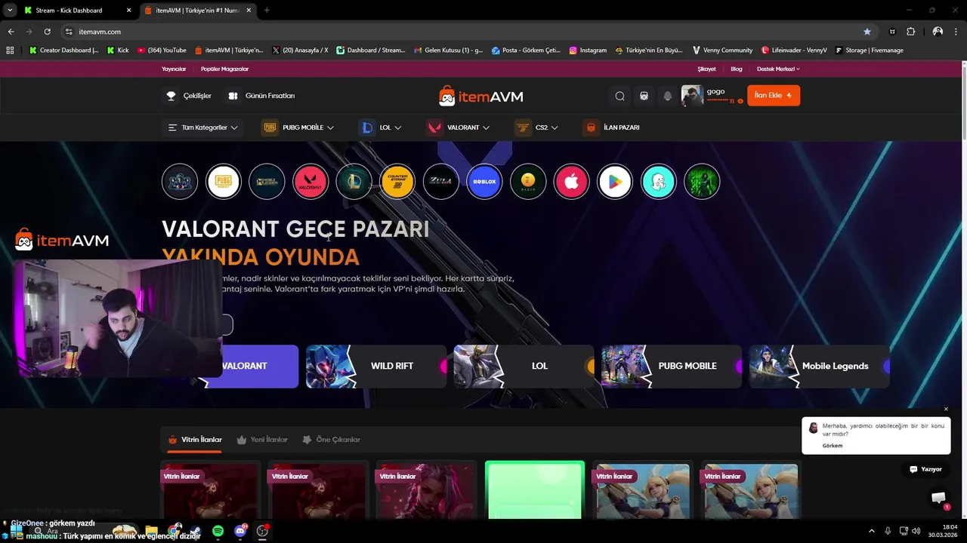Expand the VALORANT dropdown menu
The height and width of the screenshot is (543, 967).
pyautogui.click(x=459, y=127)
